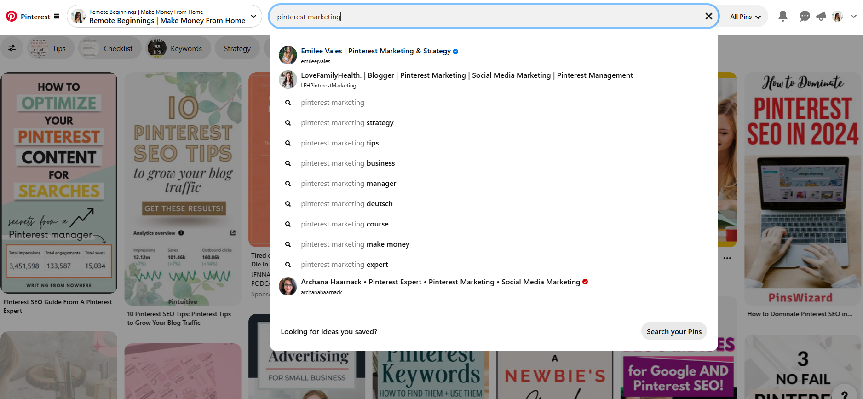Viewport: 863px width, 399px height.
Task: Click Emilee Vales avatar image
Action: [288, 55]
